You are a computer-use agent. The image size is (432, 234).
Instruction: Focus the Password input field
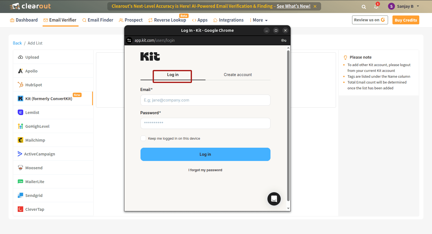(x=205, y=123)
